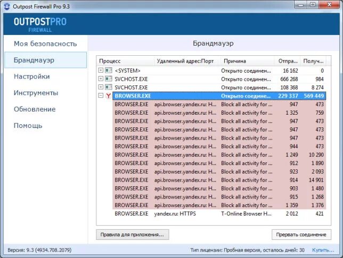Click the 8 274 received value for SVCHOST.EXE
This screenshot has width=343, height=258.
(x=317, y=88)
